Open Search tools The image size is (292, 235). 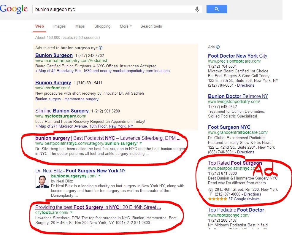point(151,26)
